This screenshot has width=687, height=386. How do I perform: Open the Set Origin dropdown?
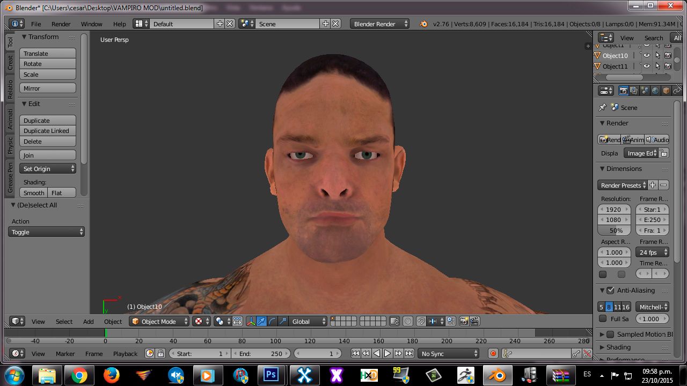(48, 168)
